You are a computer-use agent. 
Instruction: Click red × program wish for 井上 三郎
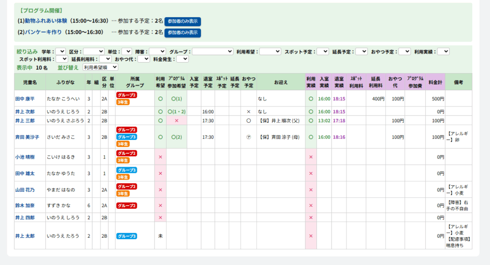pos(177,121)
